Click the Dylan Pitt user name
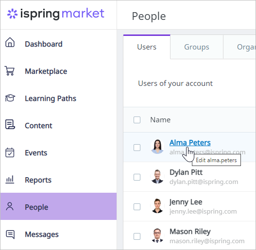 point(186,172)
